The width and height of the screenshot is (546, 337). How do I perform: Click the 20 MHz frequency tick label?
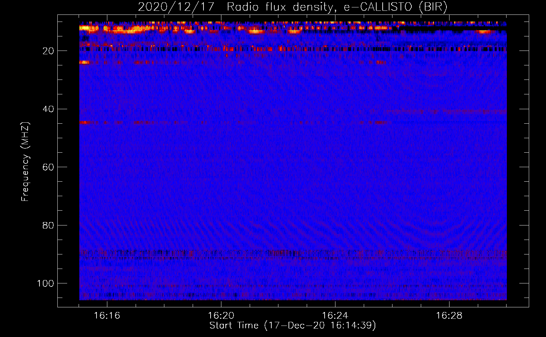pyautogui.click(x=48, y=51)
